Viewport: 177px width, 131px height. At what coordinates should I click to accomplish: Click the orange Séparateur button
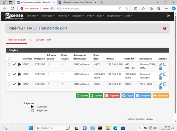(161, 96)
